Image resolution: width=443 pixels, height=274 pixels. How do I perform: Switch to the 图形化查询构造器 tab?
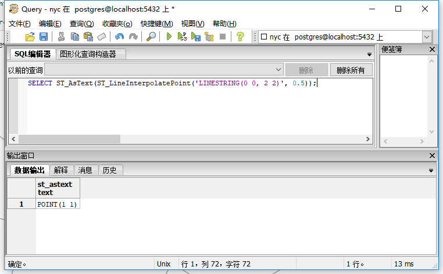click(x=91, y=54)
